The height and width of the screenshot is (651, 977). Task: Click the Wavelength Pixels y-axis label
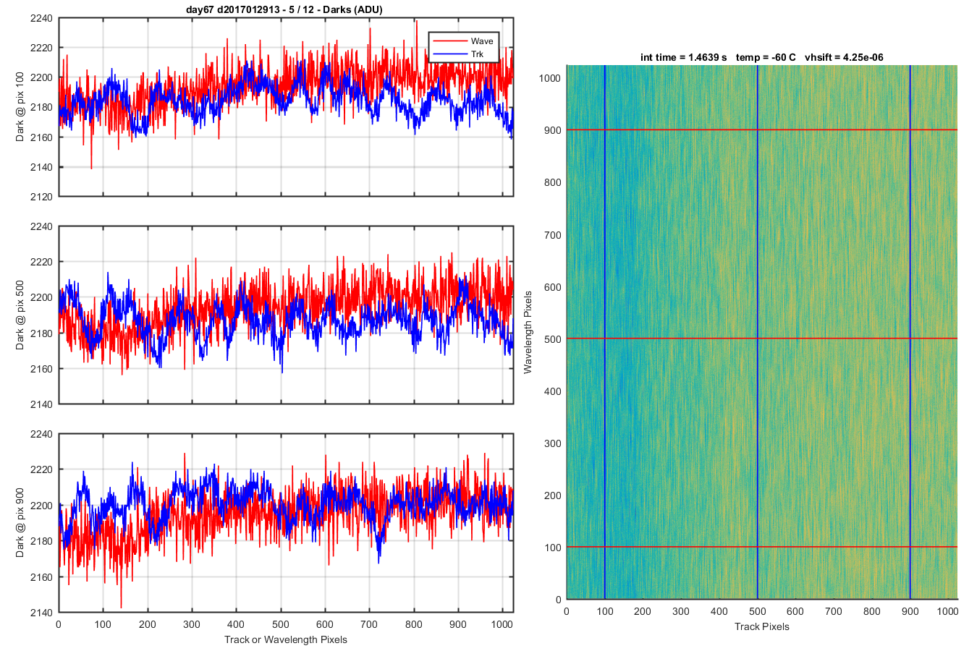(528, 332)
